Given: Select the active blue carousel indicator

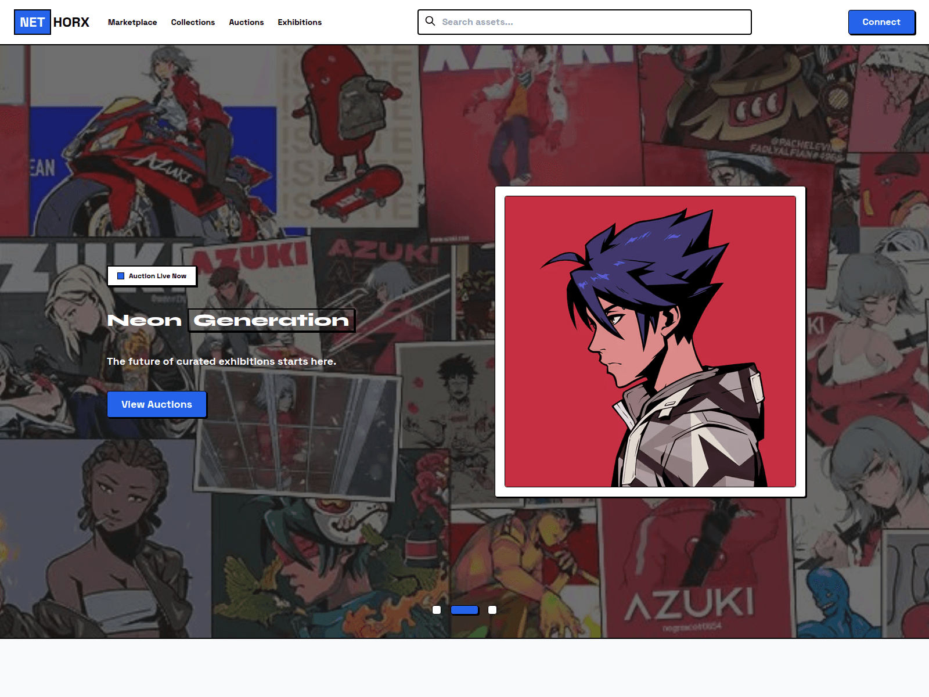Looking at the screenshot, I should tap(464, 610).
